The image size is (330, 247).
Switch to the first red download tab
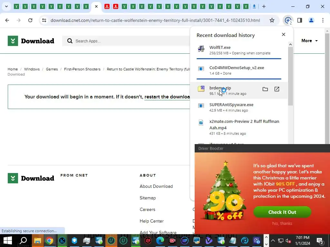[107, 6]
